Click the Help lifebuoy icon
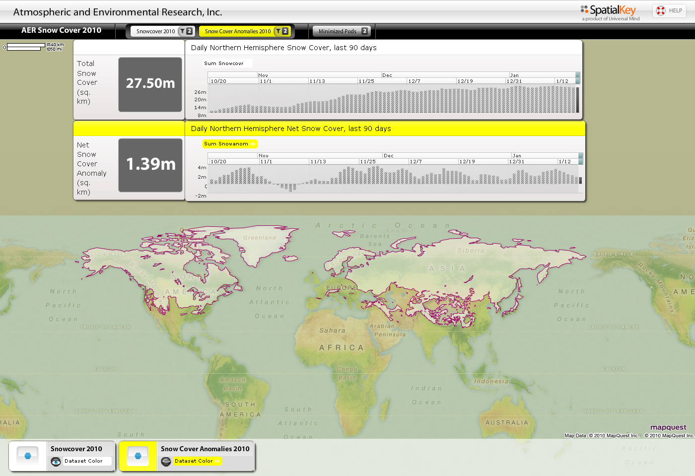695x476 pixels. click(x=661, y=10)
